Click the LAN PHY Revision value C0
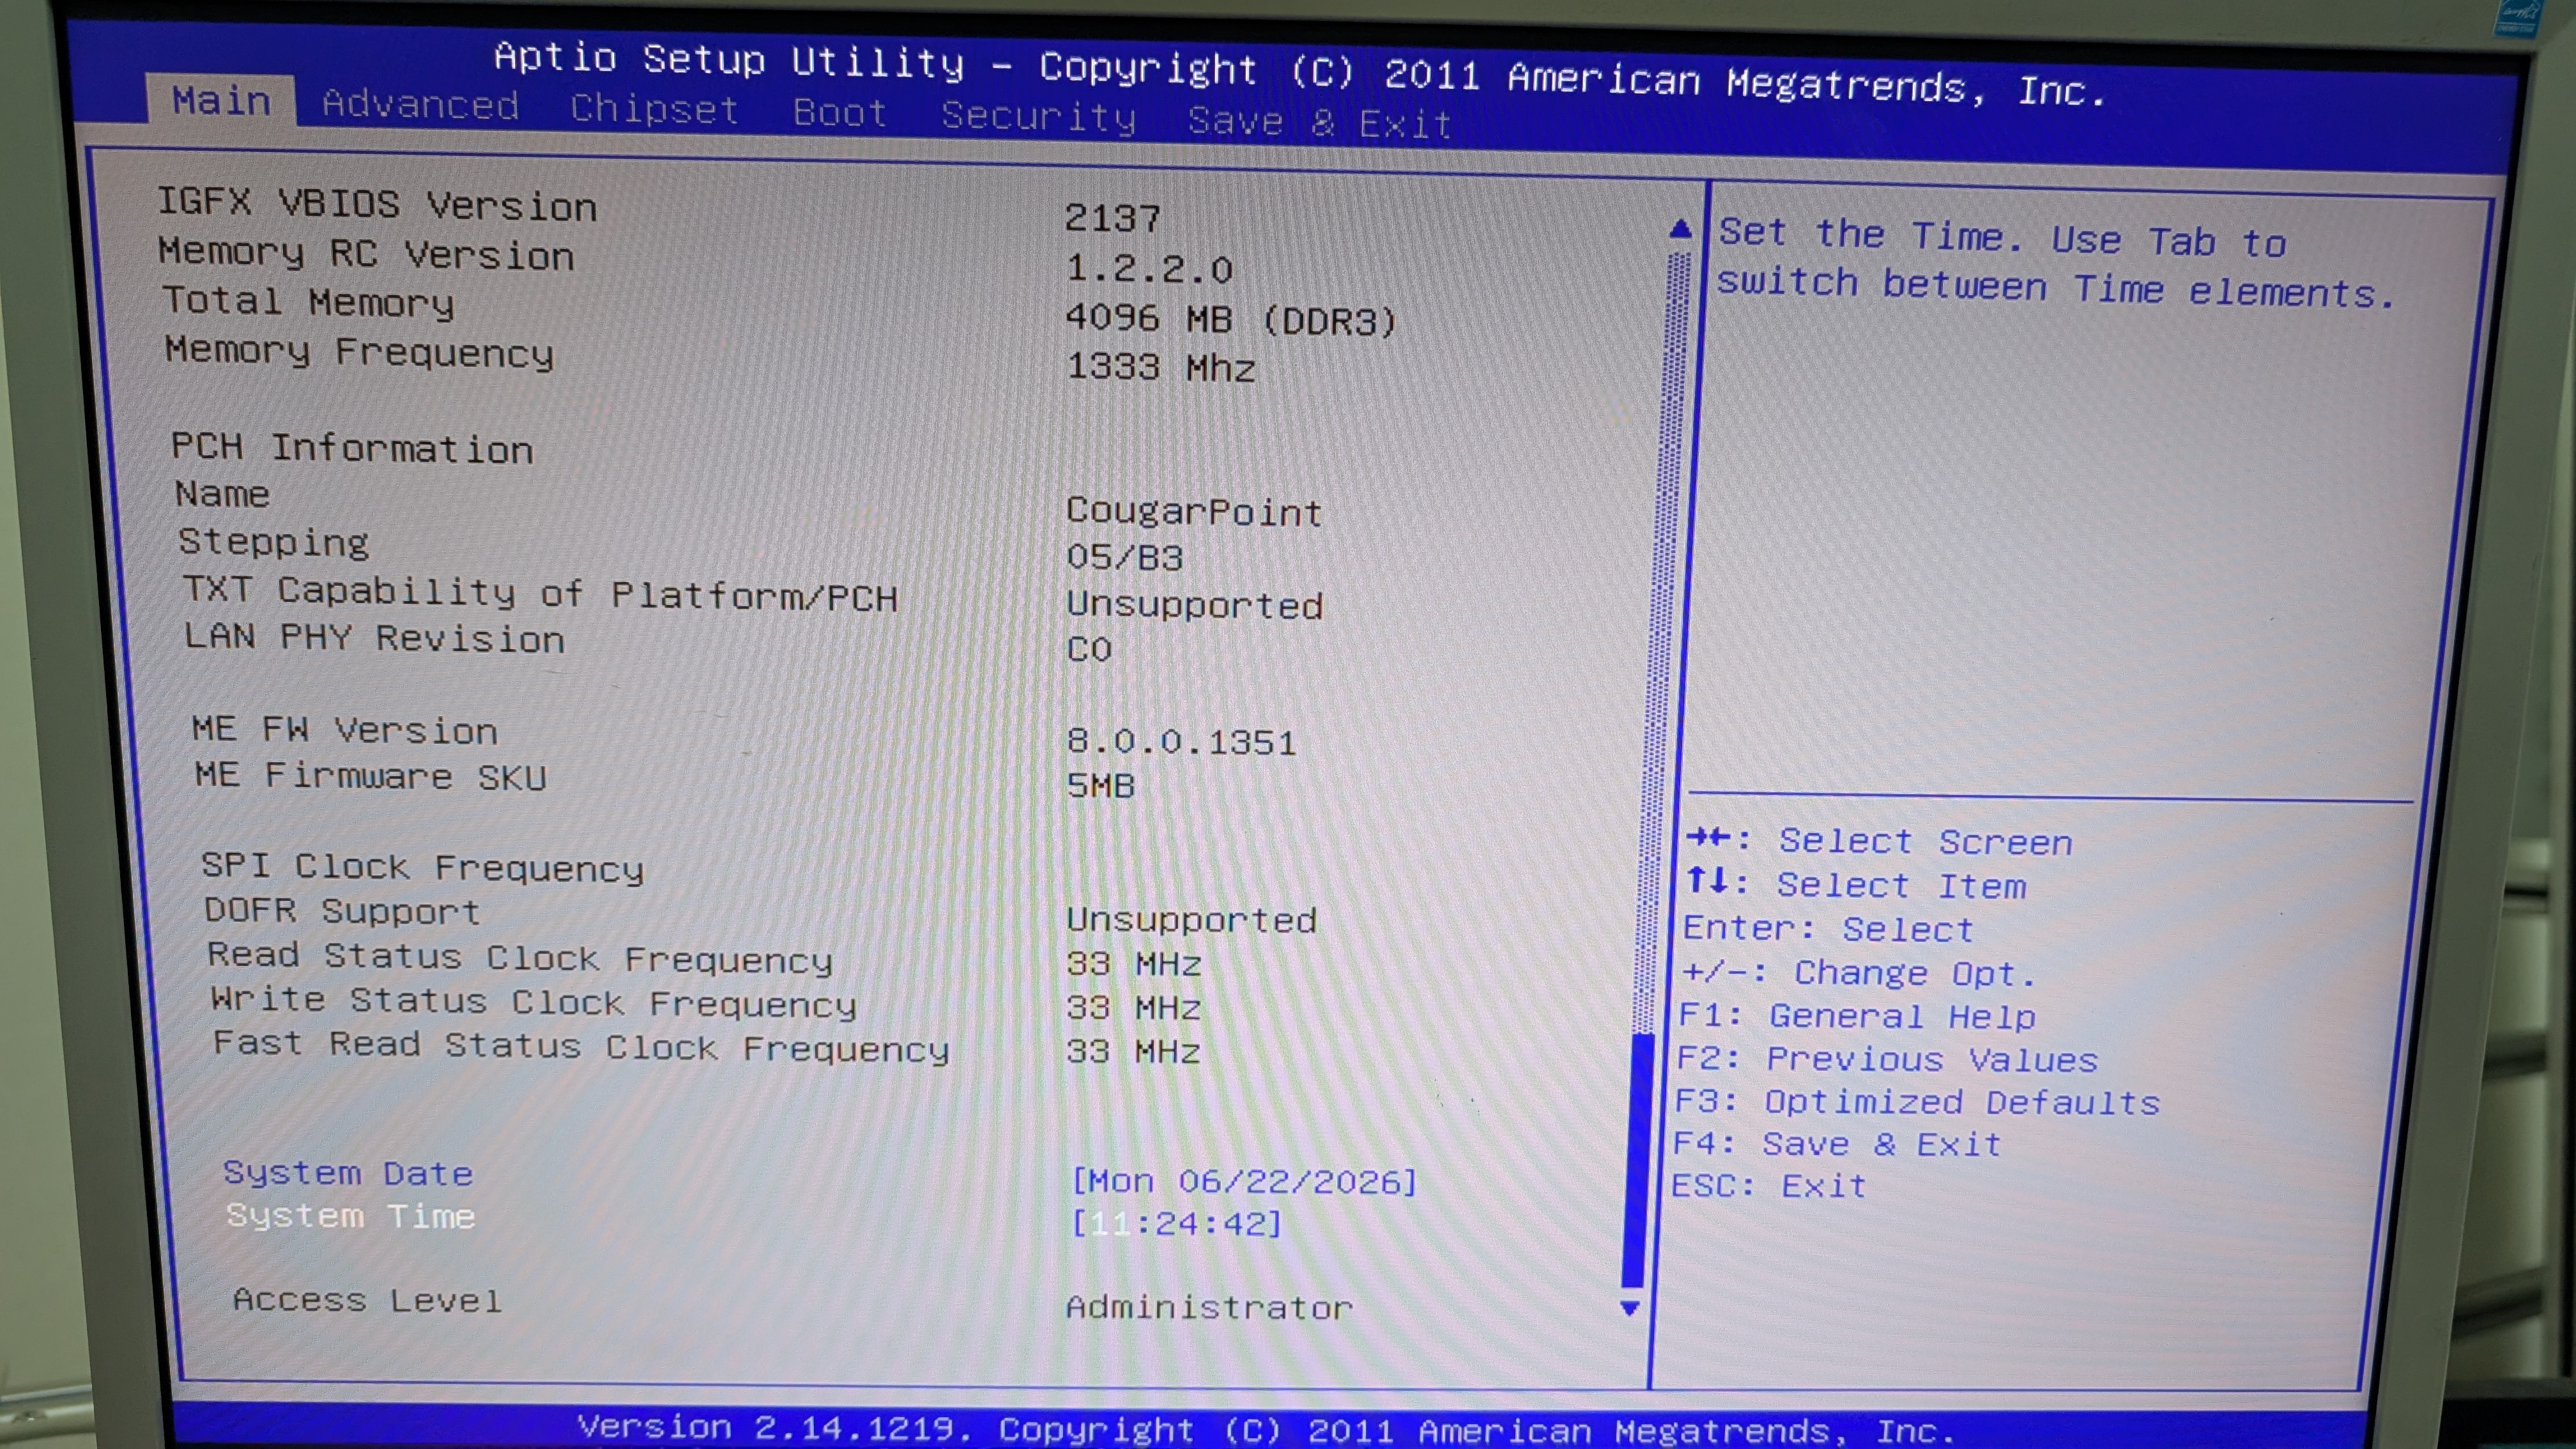 tap(1089, 649)
